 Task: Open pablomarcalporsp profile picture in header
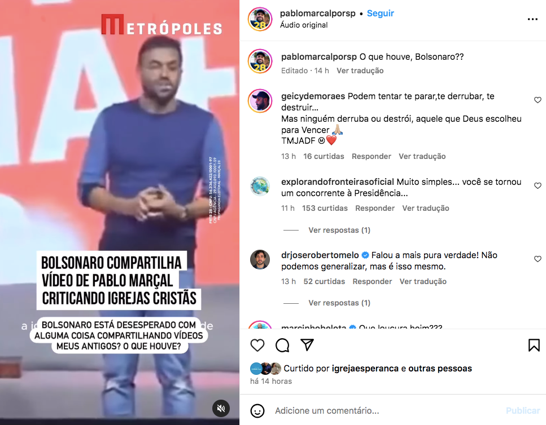tap(260, 19)
